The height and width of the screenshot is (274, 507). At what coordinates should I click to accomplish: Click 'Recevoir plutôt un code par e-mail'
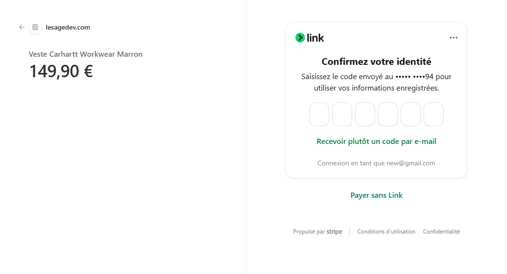pyautogui.click(x=376, y=142)
